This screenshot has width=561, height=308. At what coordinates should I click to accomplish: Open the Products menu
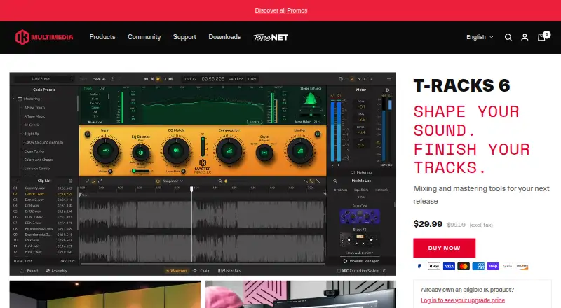(x=102, y=37)
